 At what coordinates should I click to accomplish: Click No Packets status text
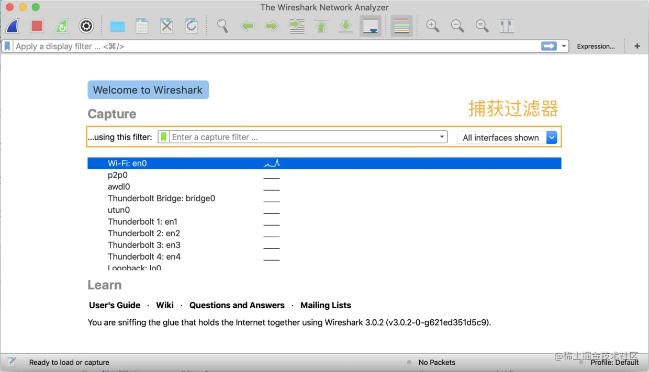pos(437,362)
